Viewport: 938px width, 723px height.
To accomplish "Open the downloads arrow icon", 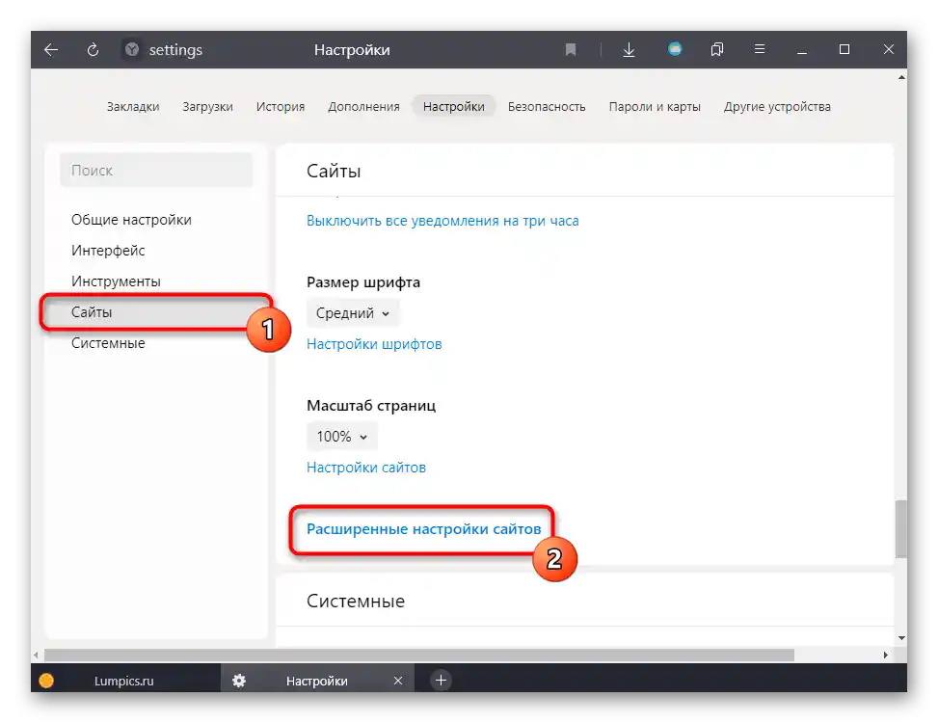I will click(x=629, y=49).
